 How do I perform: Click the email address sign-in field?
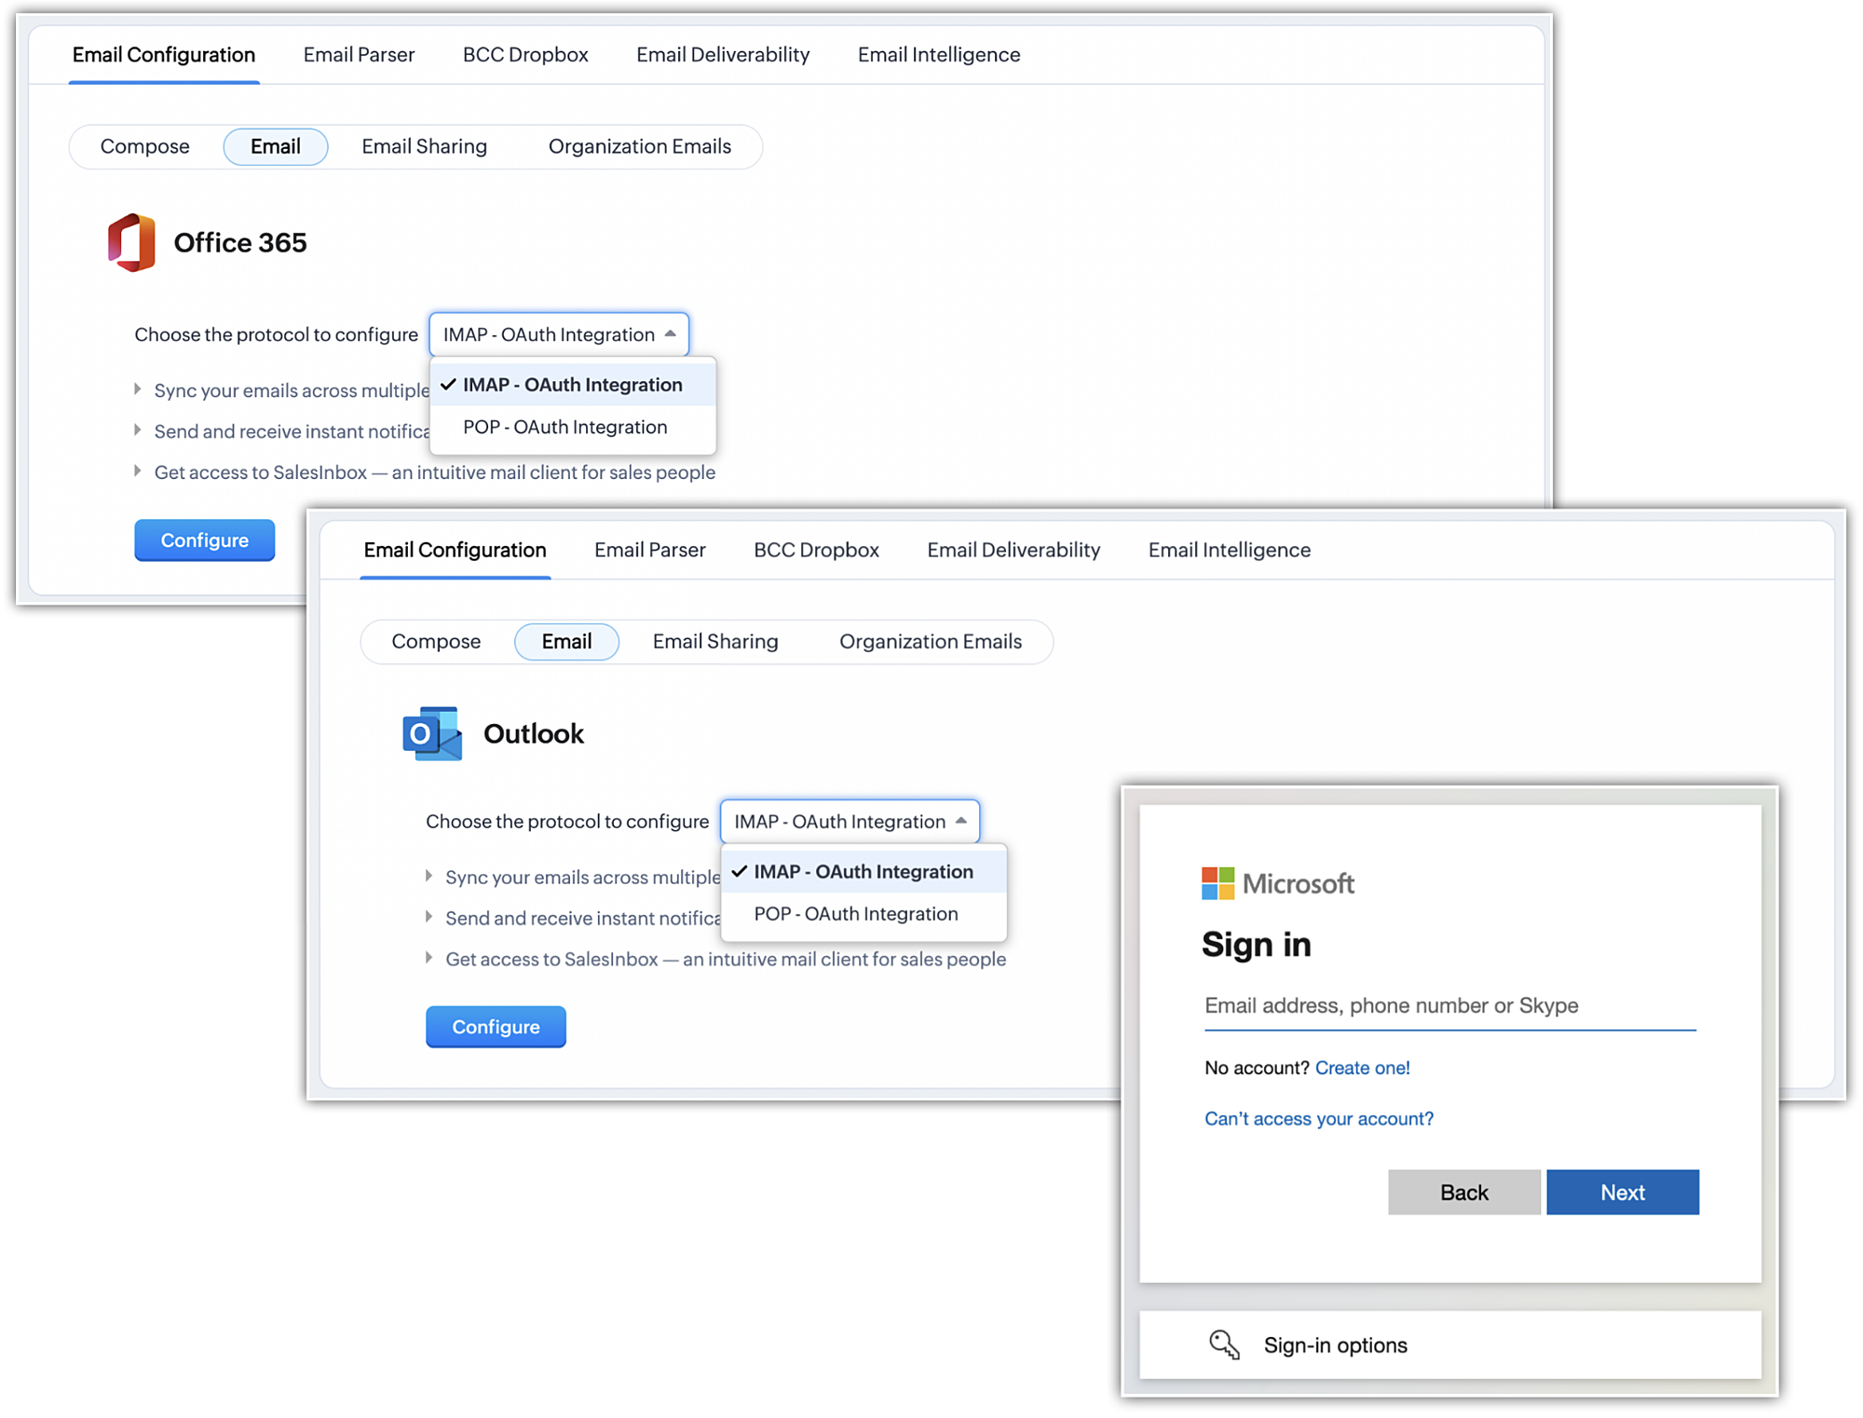point(1448,1006)
